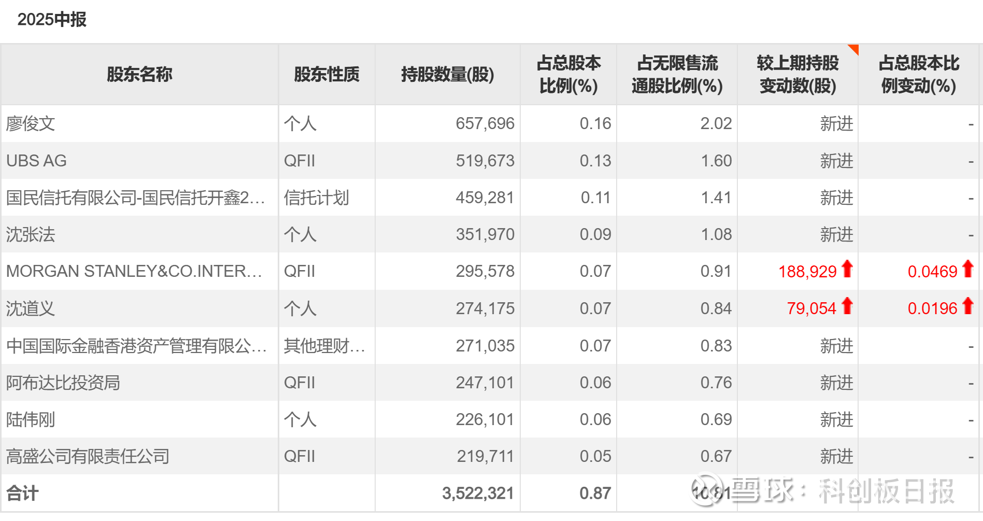Click the red up arrow beside 188,929

click(x=847, y=269)
